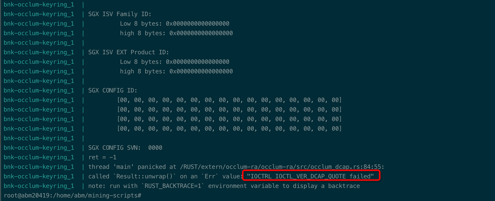Viewport: 495px width, 201px height.
Task: Click the red-boxed "IOCTRL_IOCTL_VER_DCAP_QUOTE failed" error
Action: [x=310, y=176]
